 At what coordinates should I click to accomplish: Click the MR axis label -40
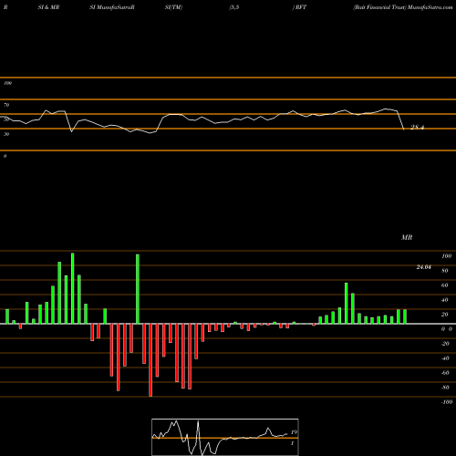pos(445,358)
